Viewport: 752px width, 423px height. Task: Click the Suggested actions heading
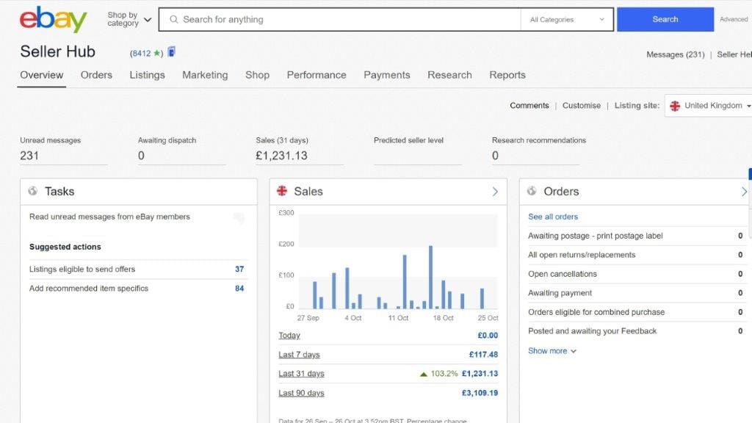coord(65,247)
